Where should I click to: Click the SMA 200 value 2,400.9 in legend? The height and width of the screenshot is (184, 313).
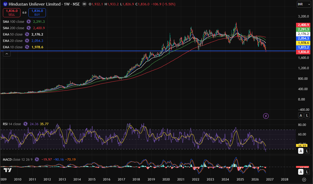pos(39,28)
